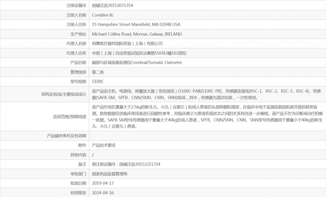This screenshot has width=326, height=197.
Task: Click the 适用范围/预期用途 row label
Action: [x=70, y=117]
